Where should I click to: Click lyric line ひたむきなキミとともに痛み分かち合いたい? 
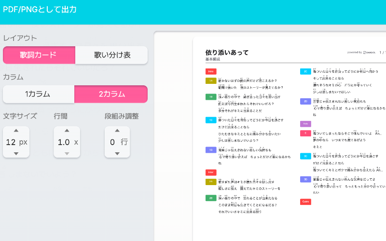(x=249, y=134)
